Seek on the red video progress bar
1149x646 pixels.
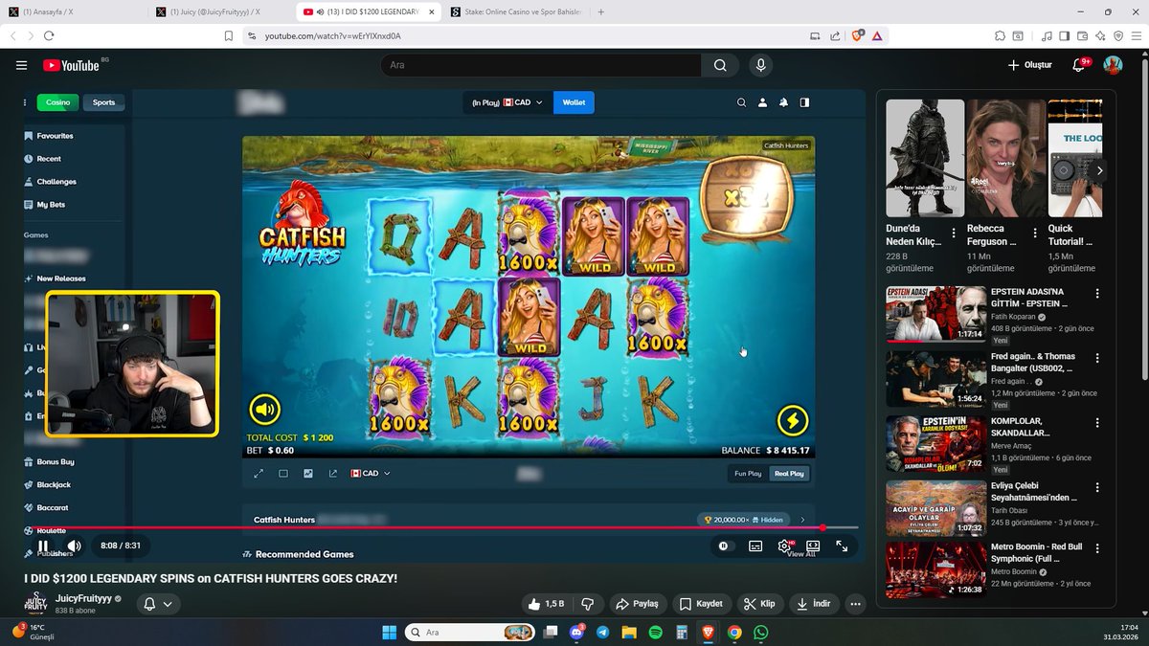click(441, 527)
